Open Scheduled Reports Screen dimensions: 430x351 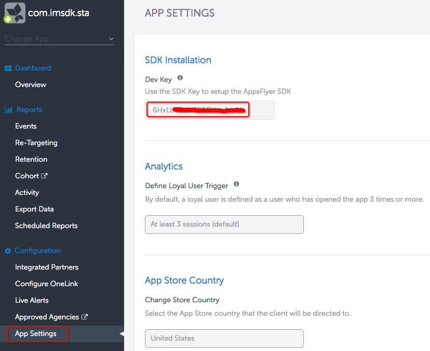[46, 226]
